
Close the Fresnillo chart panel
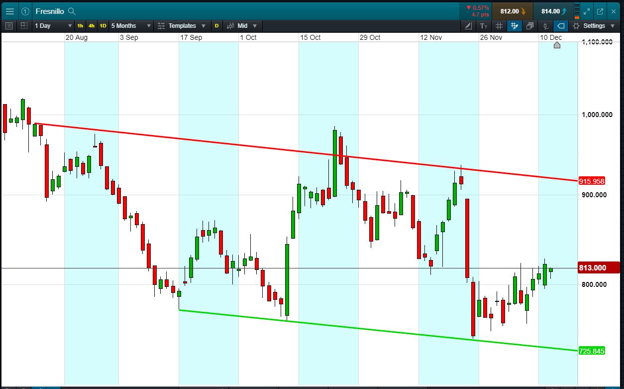pos(614,11)
